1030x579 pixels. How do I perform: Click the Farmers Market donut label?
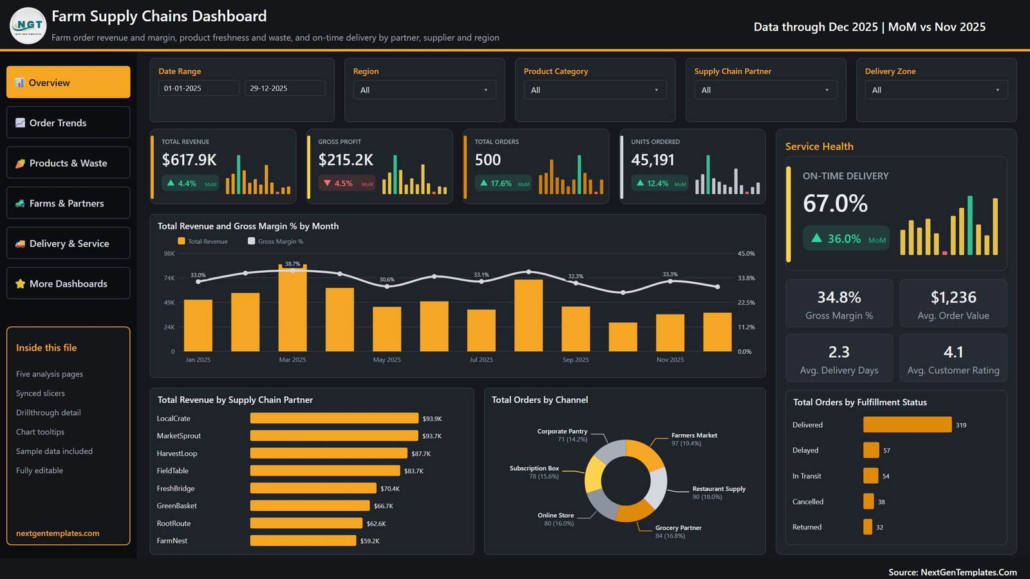pyautogui.click(x=694, y=439)
